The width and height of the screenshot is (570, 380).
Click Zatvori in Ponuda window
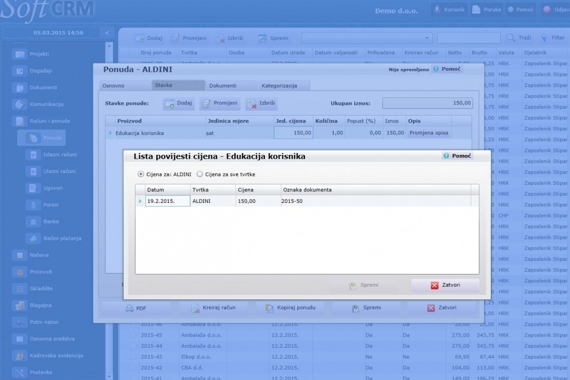(x=442, y=308)
